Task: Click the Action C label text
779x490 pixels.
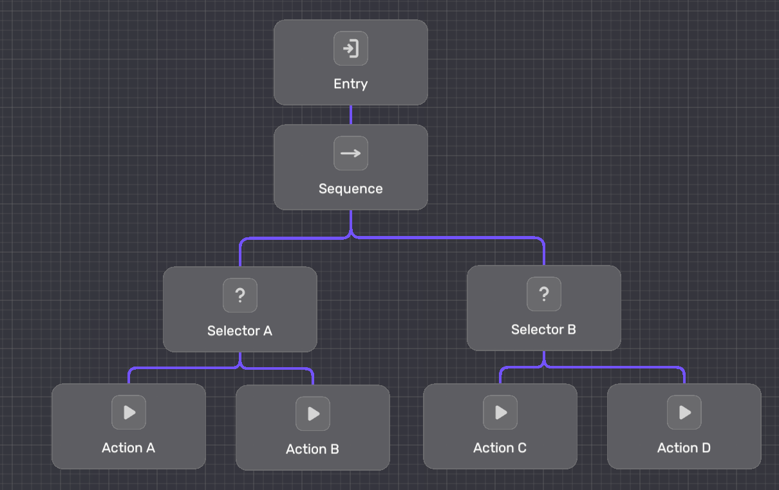Action: click(500, 448)
